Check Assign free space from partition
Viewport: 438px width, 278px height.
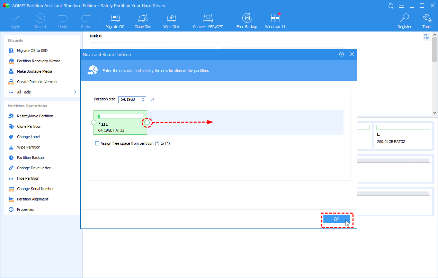pos(97,143)
